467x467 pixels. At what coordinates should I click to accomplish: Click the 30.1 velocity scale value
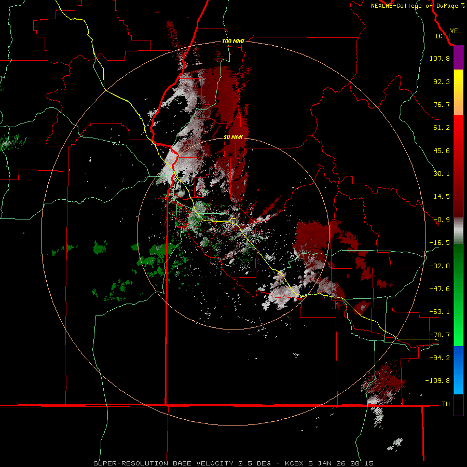[442, 174]
